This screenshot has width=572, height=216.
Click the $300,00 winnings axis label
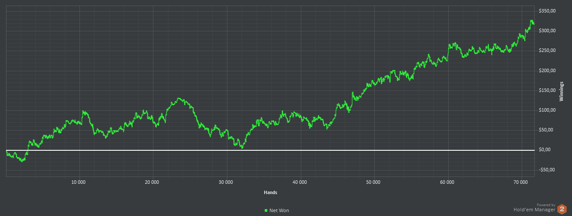pyautogui.click(x=548, y=30)
